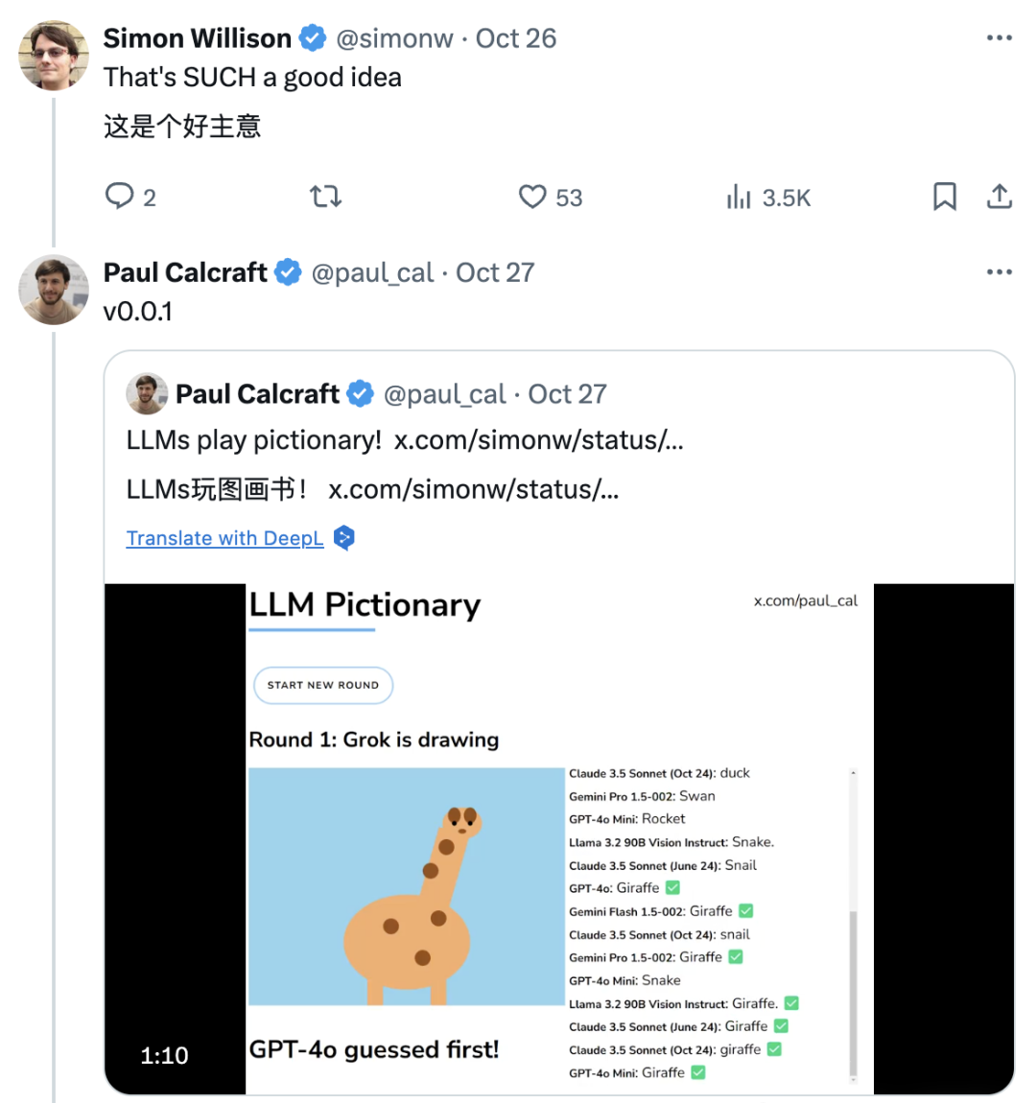The image size is (1036, 1103).
Task: Open view analytics icon showing 3.5K
Action: (739, 198)
